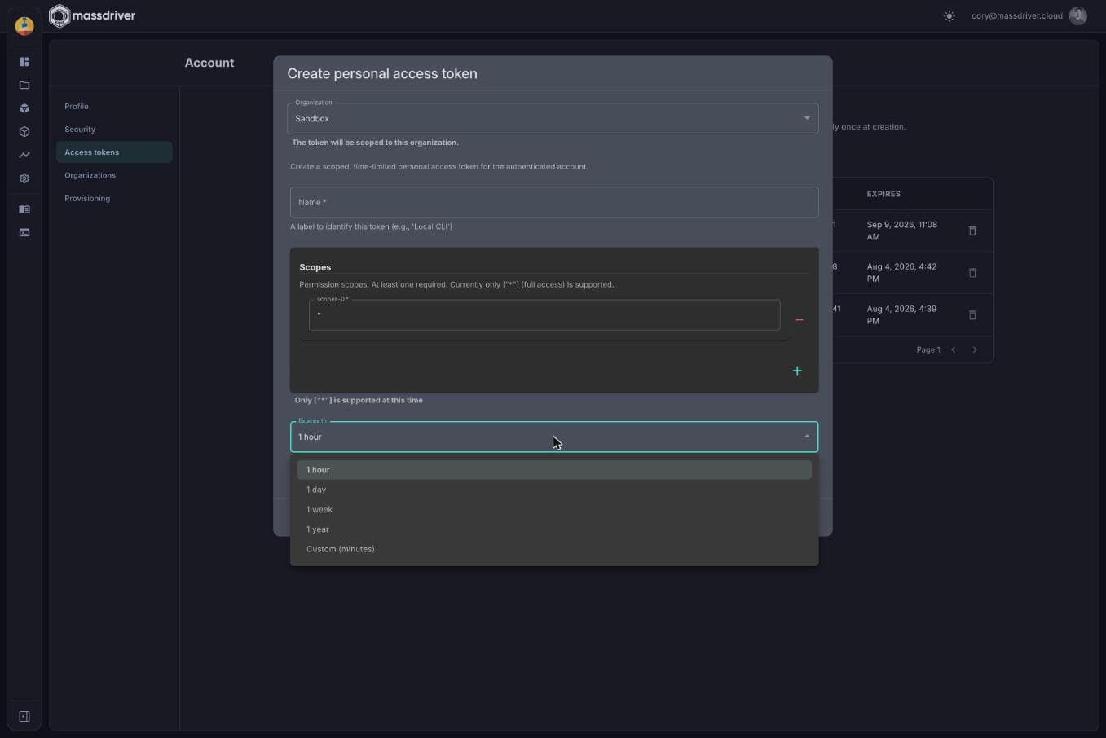Open the gear settings icon in the sidebar
The height and width of the screenshot is (738, 1106).
[24, 178]
